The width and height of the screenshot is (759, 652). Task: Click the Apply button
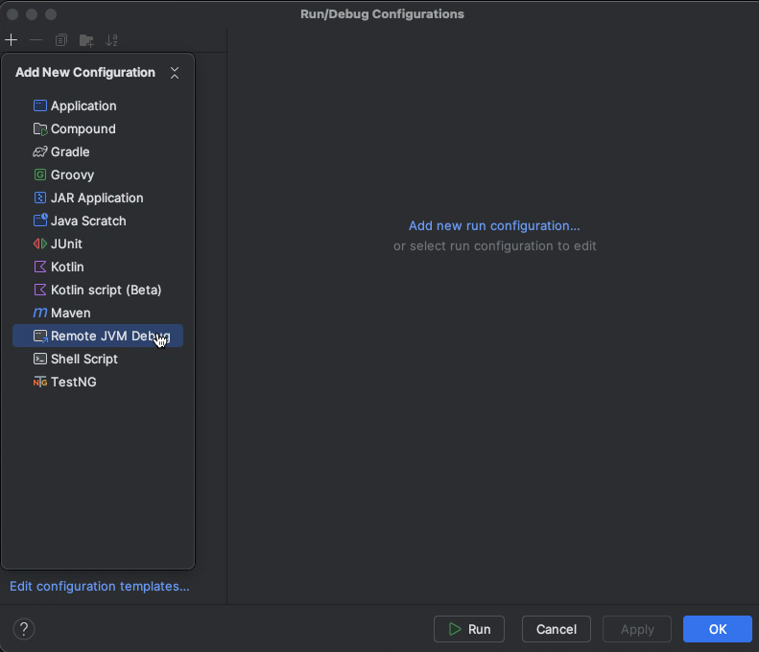pos(637,629)
